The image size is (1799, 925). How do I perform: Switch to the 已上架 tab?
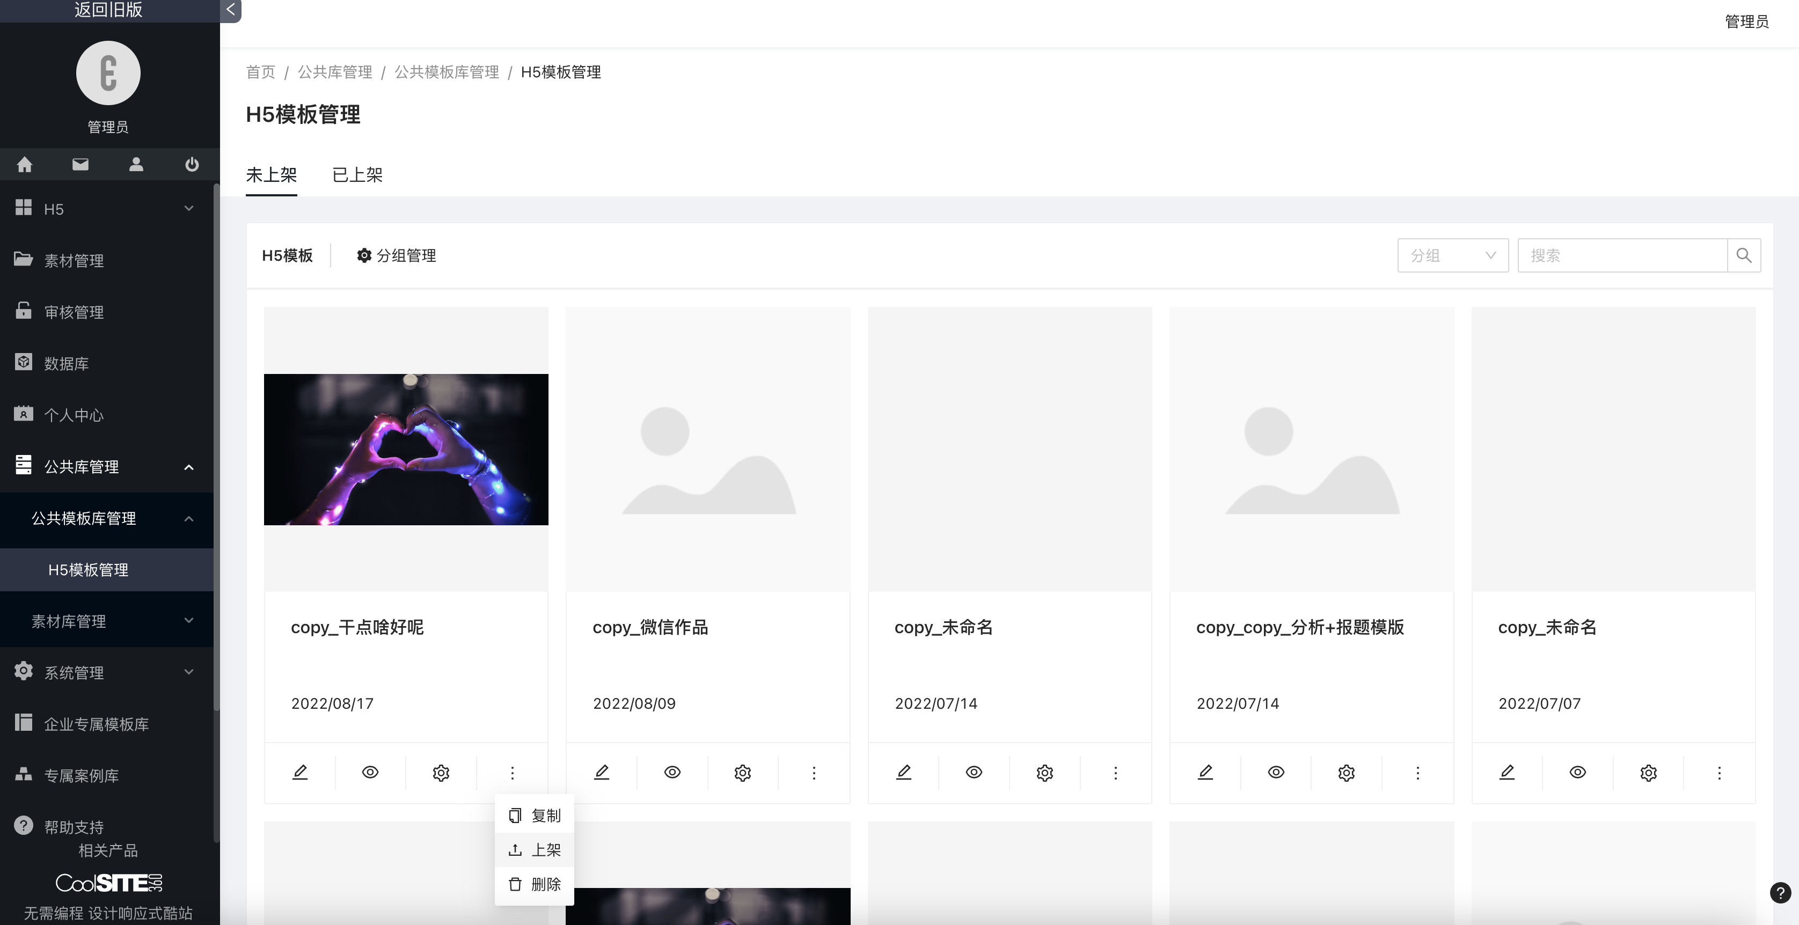click(x=357, y=174)
